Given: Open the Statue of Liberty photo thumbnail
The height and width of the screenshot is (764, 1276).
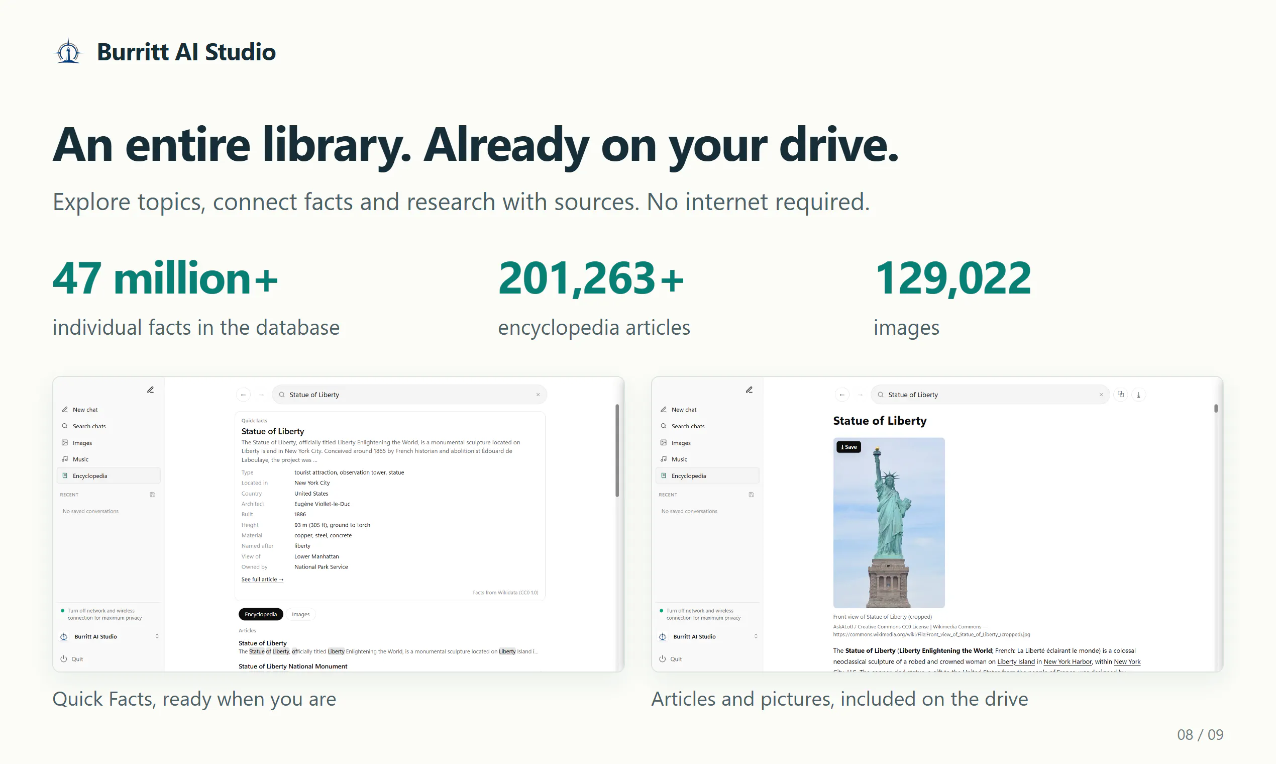Looking at the screenshot, I should pyautogui.click(x=889, y=523).
